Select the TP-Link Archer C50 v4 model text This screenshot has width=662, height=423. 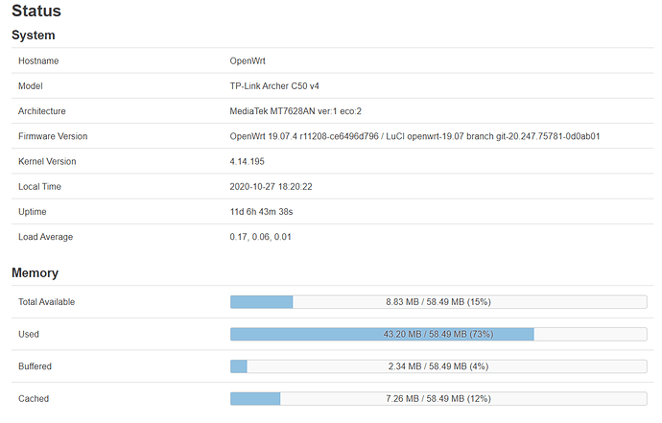(274, 86)
